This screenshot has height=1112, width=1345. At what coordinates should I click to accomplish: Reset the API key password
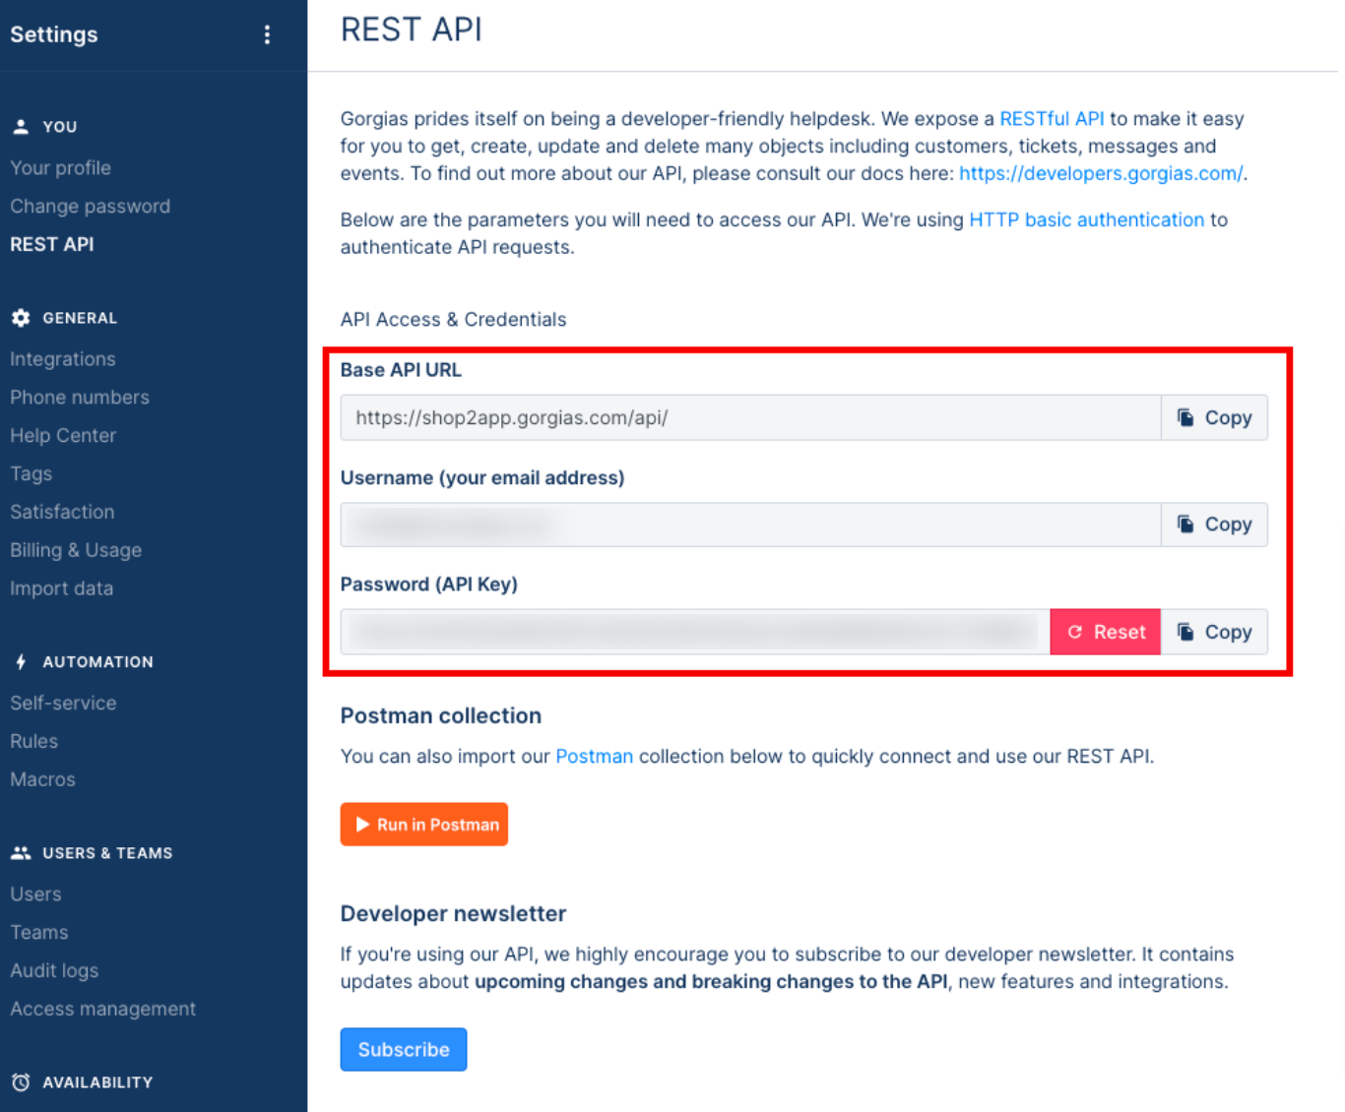(1106, 632)
